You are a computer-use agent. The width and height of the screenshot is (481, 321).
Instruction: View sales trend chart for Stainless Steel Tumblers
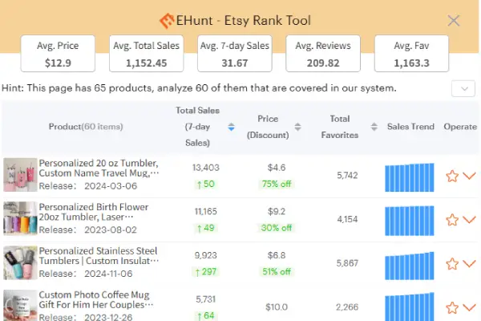point(410,266)
